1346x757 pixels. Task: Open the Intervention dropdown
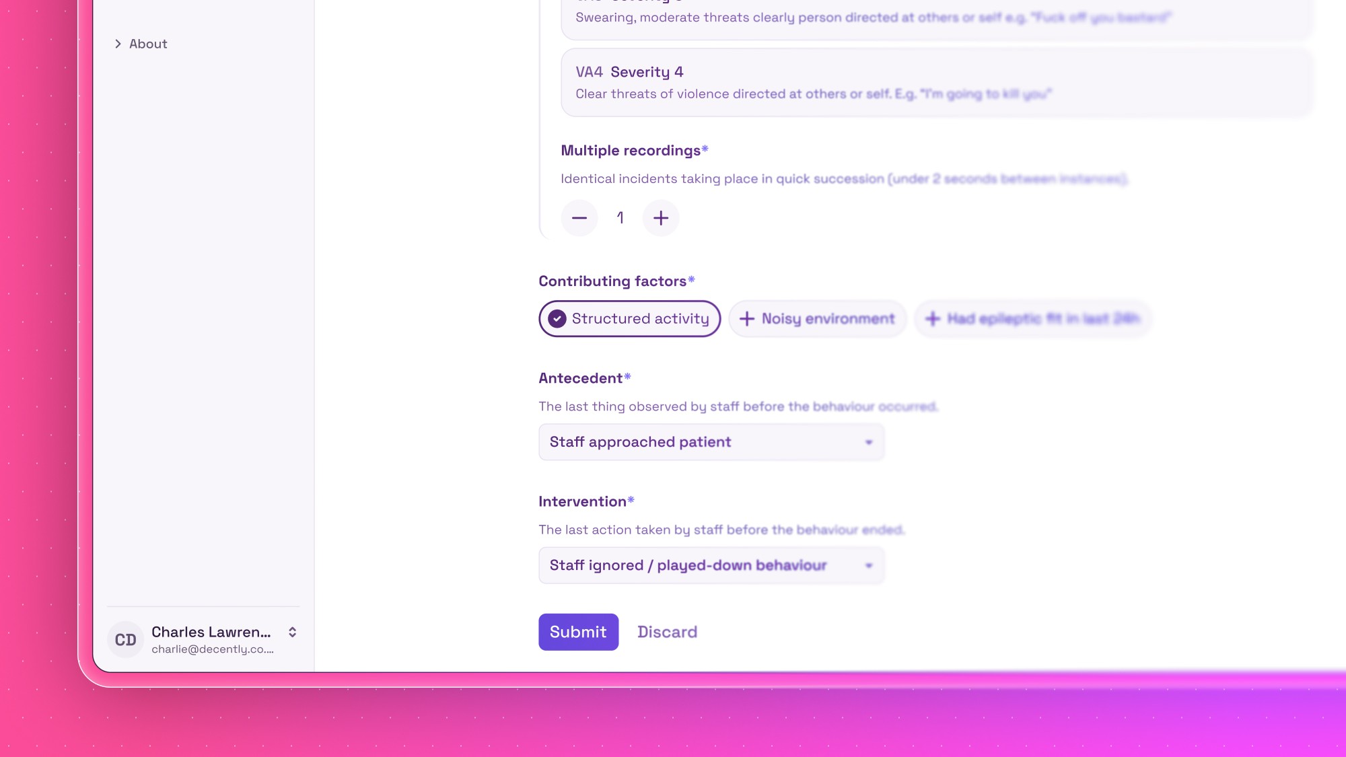[711, 565]
